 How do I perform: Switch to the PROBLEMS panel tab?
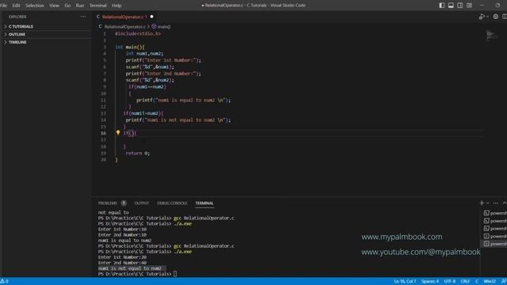pyautogui.click(x=108, y=203)
